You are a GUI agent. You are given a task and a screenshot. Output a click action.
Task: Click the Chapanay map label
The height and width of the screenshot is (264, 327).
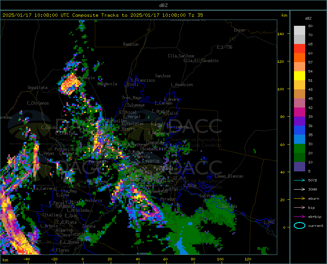[x=155, y=142]
